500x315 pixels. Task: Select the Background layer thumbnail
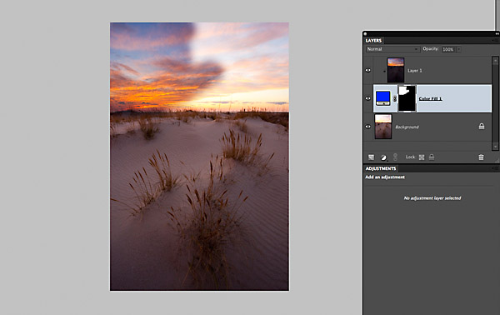pos(383,127)
